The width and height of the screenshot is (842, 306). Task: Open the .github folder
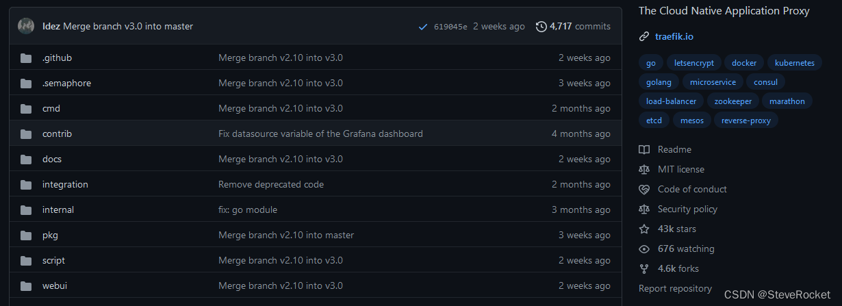[x=57, y=58]
